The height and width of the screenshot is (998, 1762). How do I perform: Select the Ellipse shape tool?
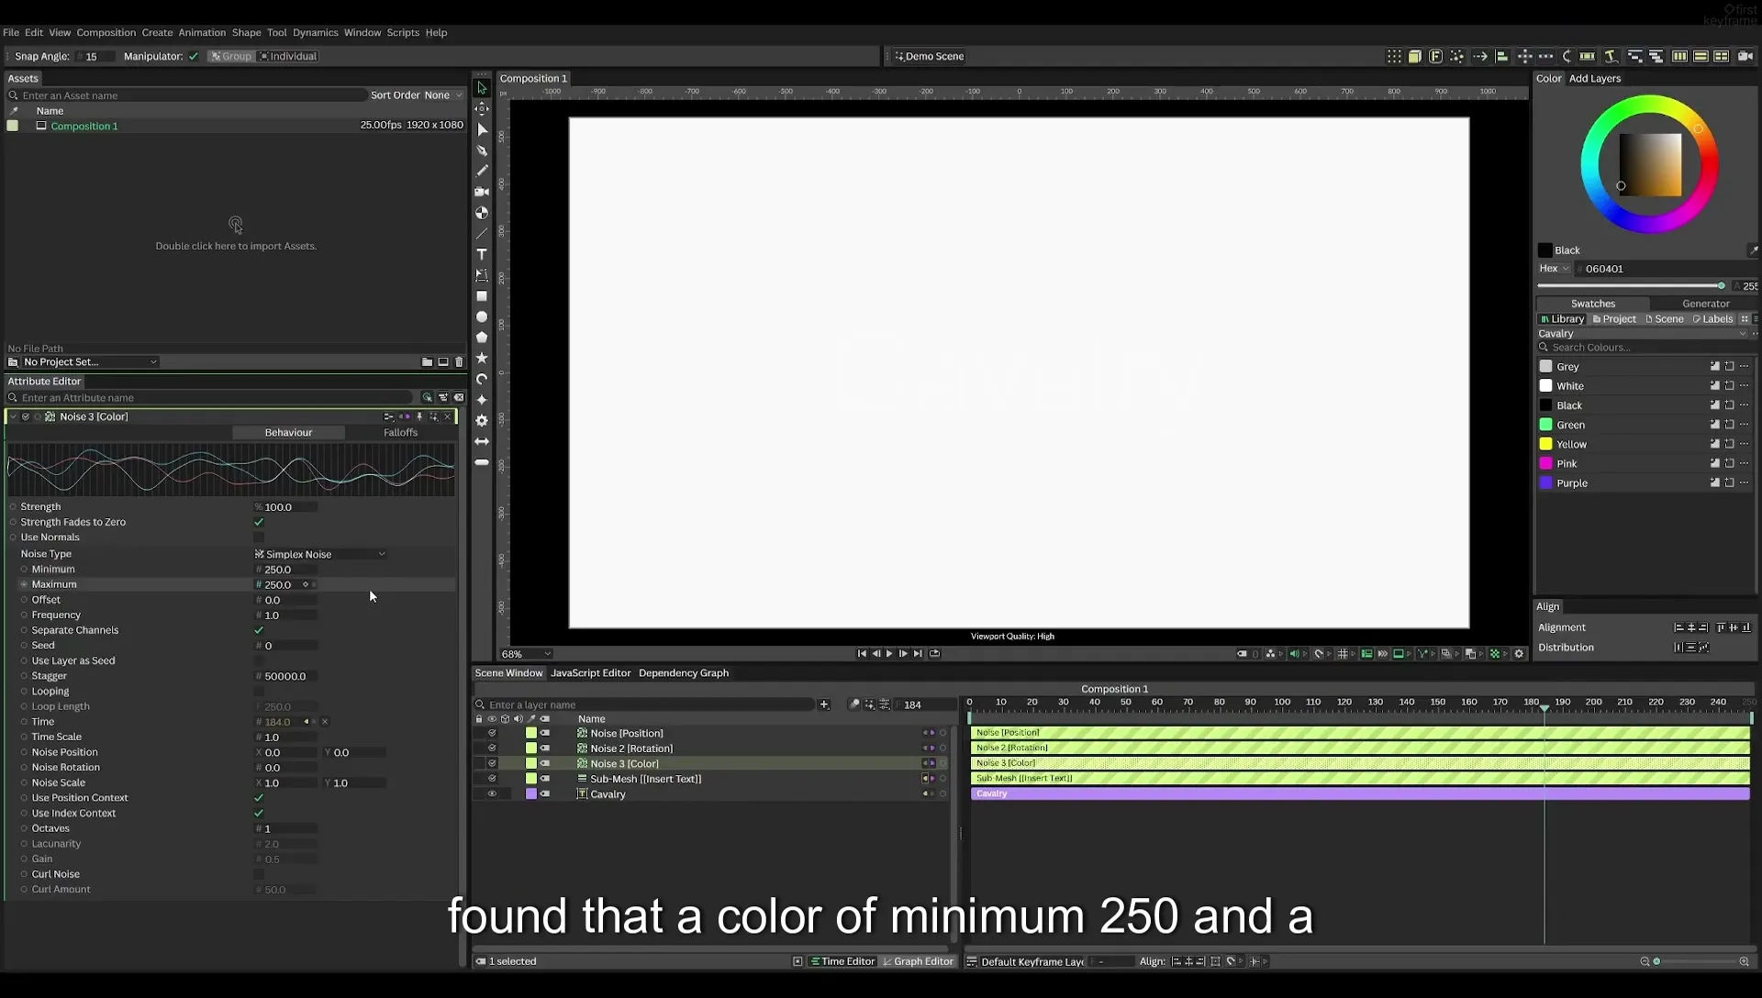click(481, 316)
